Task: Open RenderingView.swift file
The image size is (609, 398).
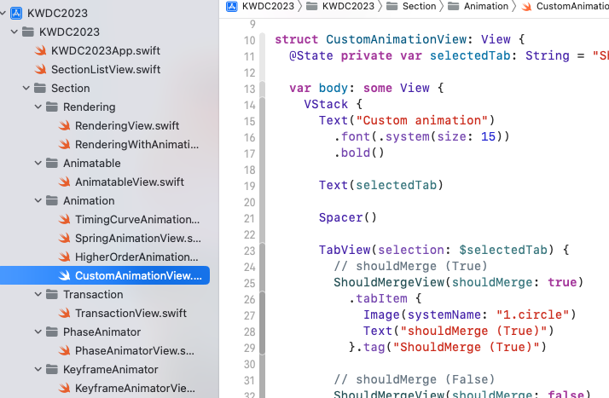Action: click(127, 125)
